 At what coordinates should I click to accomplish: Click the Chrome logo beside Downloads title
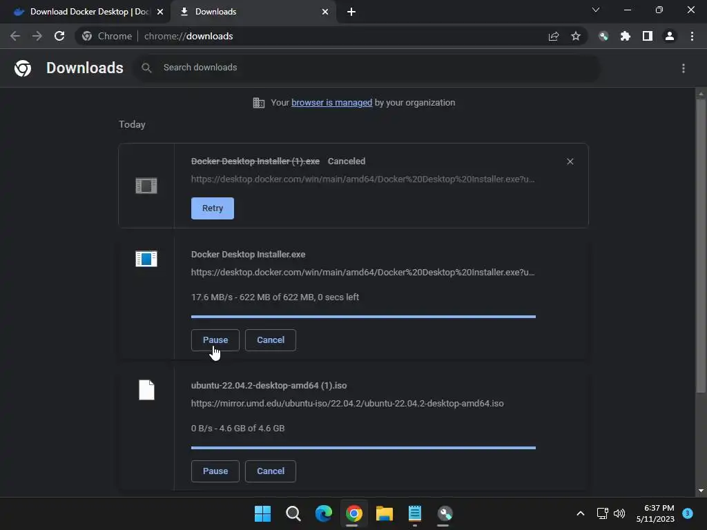23,68
